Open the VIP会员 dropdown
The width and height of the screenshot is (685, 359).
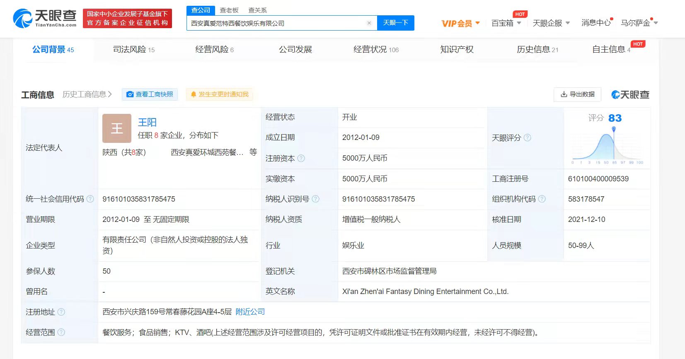point(460,23)
